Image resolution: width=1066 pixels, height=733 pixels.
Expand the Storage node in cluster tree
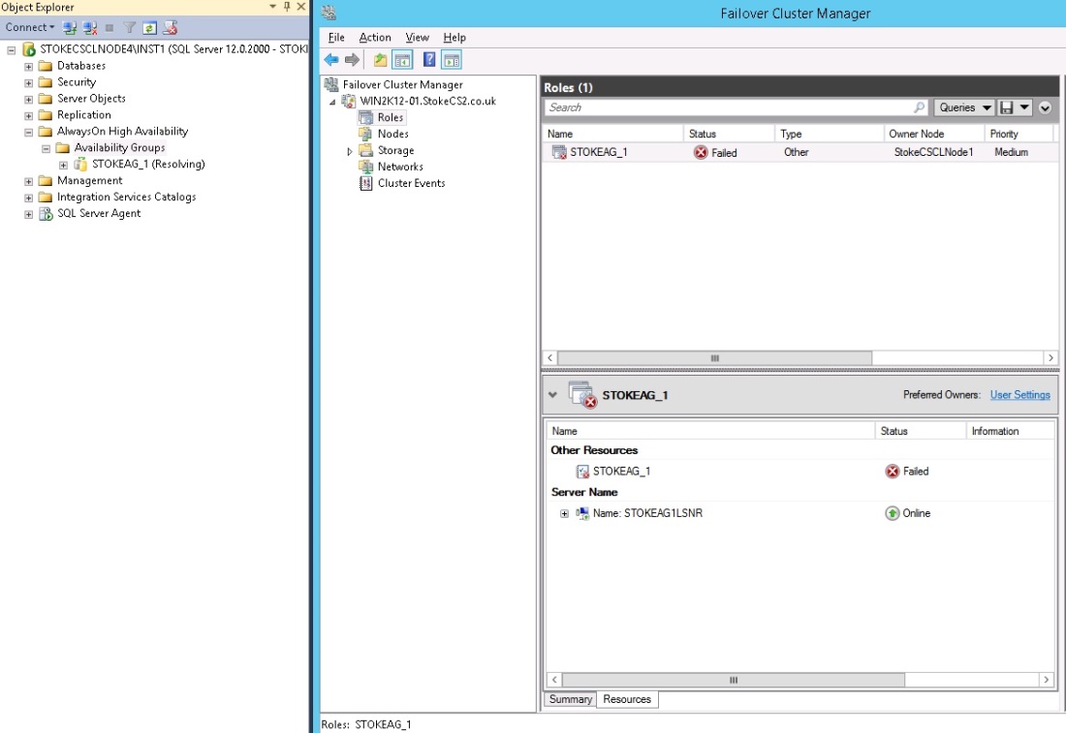point(350,151)
